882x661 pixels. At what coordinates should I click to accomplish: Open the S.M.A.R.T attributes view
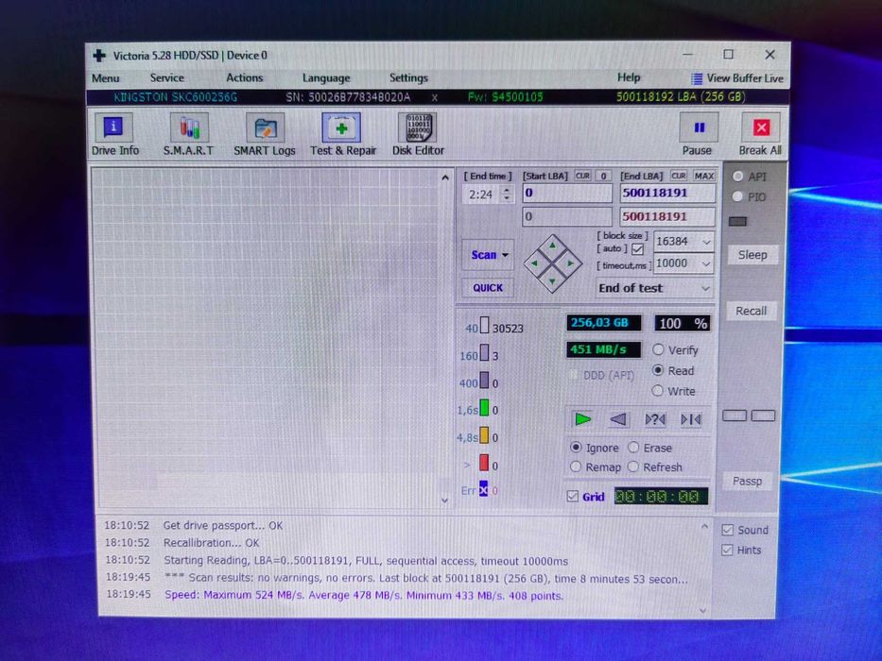point(188,134)
